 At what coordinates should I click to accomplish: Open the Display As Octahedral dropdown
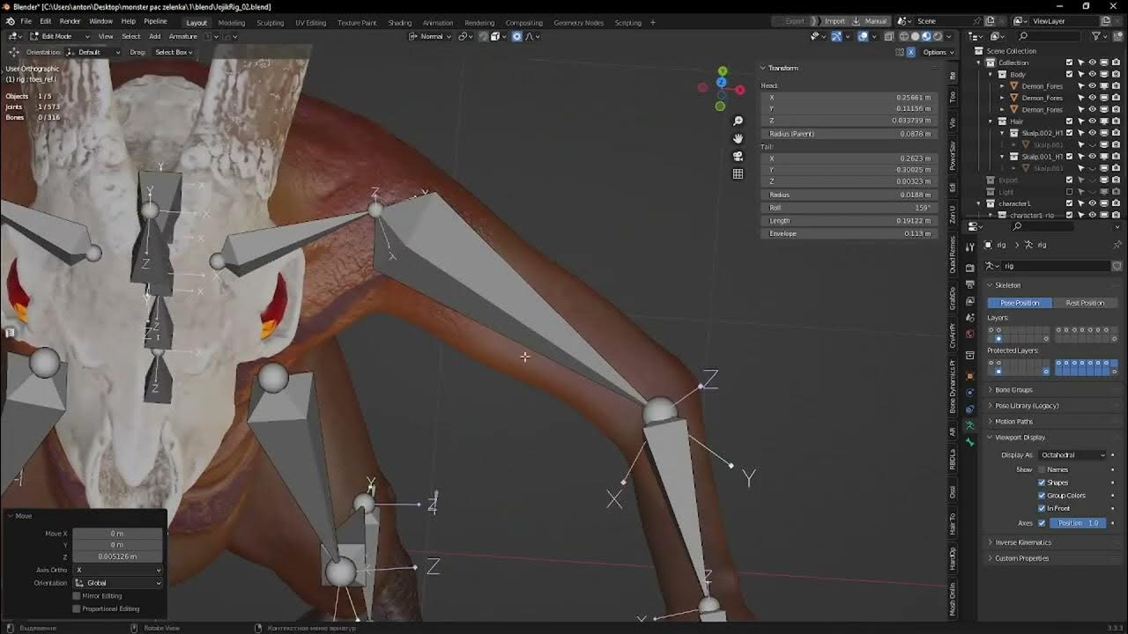1072,455
